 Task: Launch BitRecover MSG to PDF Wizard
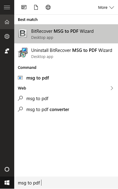pos(66,34)
